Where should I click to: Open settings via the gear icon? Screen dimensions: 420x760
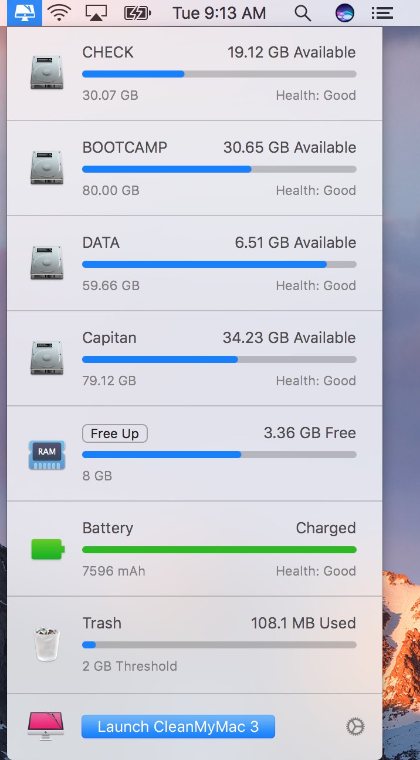[x=355, y=727]
